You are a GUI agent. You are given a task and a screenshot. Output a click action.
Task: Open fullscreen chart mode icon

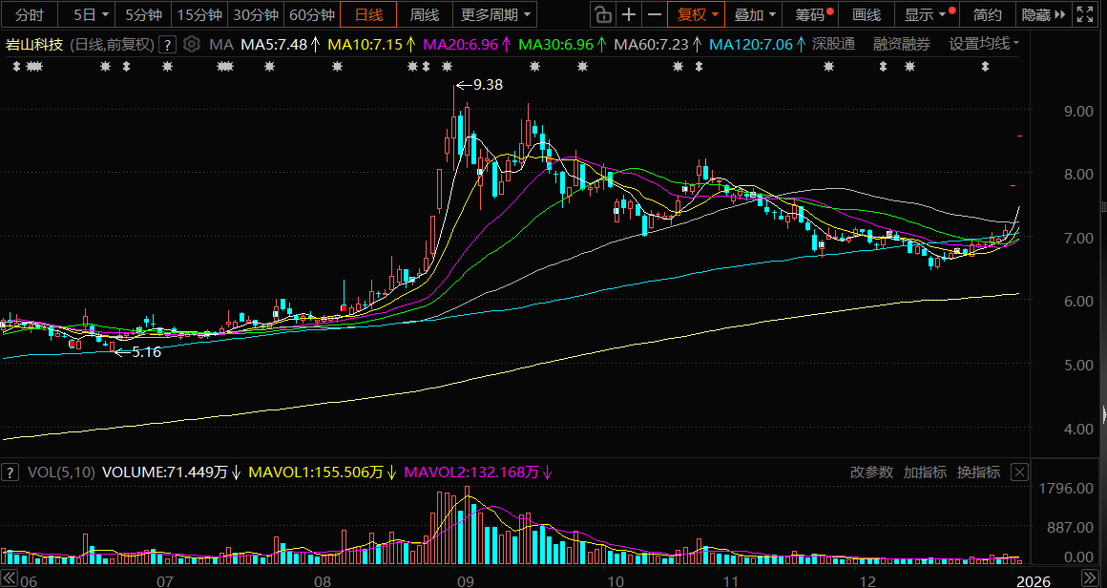click(1083, 14)
